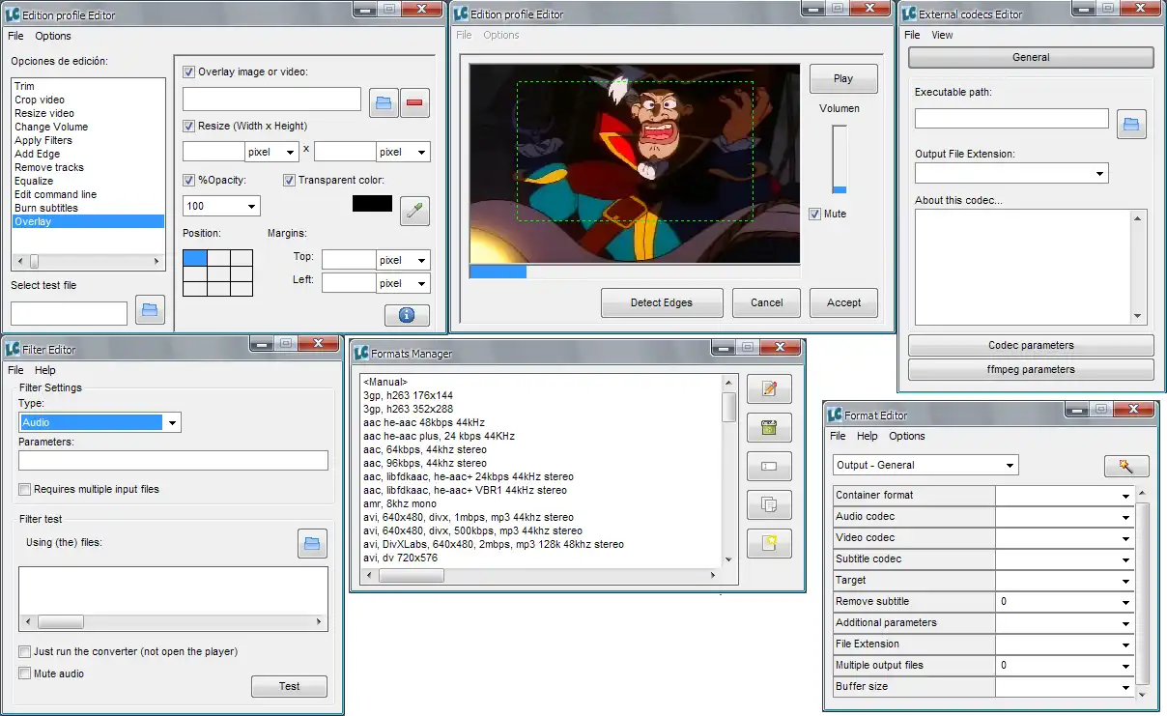Enable Mute audio in Filter Editor

pyautogui.click(x=25, y=673)
